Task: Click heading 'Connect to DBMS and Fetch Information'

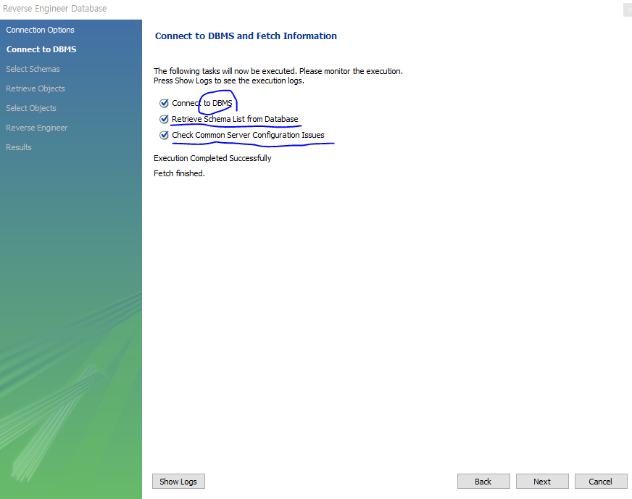Action: (246, 36)
